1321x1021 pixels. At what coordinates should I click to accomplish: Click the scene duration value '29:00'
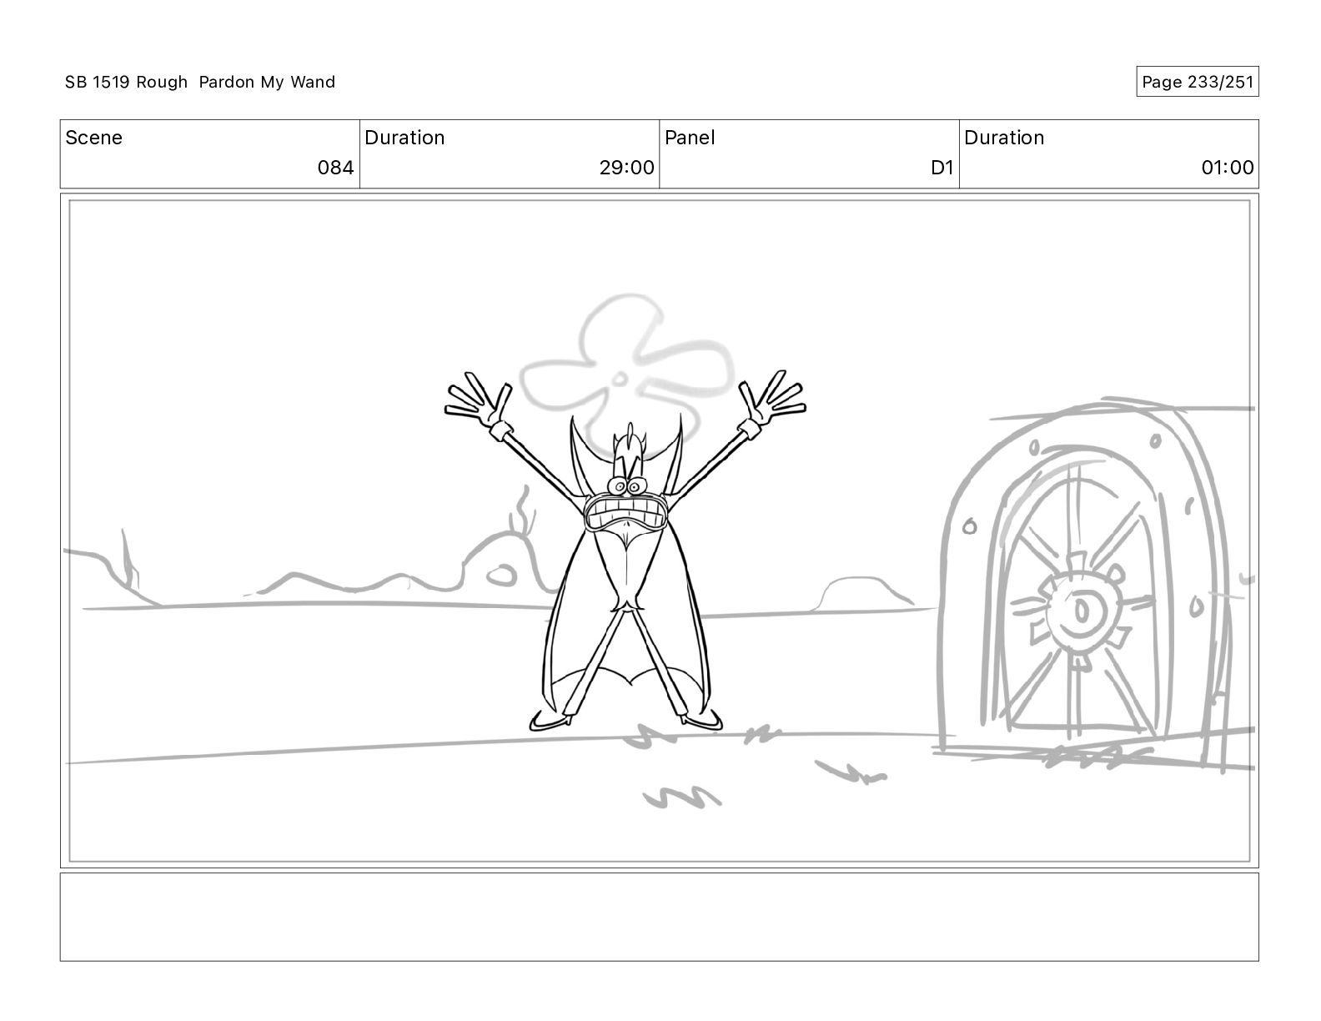[626, 168]
